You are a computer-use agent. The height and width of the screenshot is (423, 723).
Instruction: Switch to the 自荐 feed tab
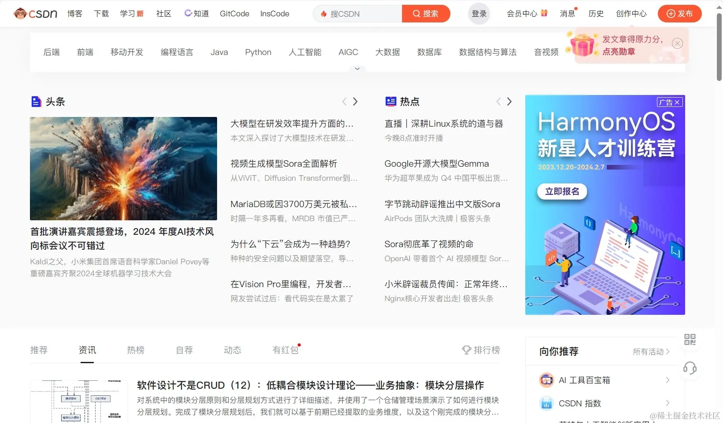184,350
